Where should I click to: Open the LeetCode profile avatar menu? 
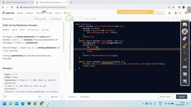186,13
